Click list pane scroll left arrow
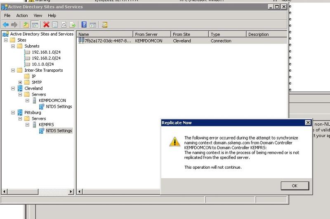 pos(80,192)
